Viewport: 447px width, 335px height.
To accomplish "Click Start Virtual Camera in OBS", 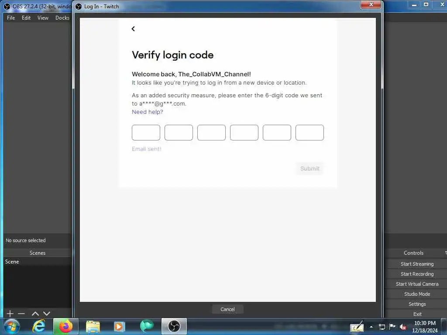I will [x=417, y=284].
